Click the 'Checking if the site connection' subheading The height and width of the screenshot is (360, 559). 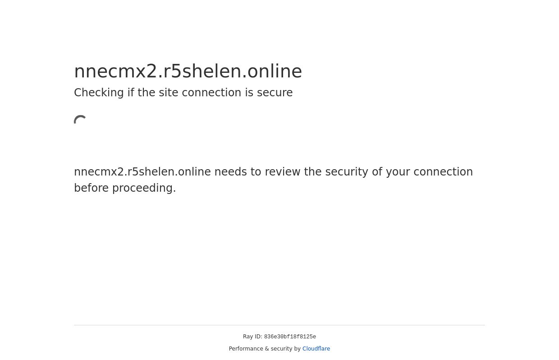183,93
